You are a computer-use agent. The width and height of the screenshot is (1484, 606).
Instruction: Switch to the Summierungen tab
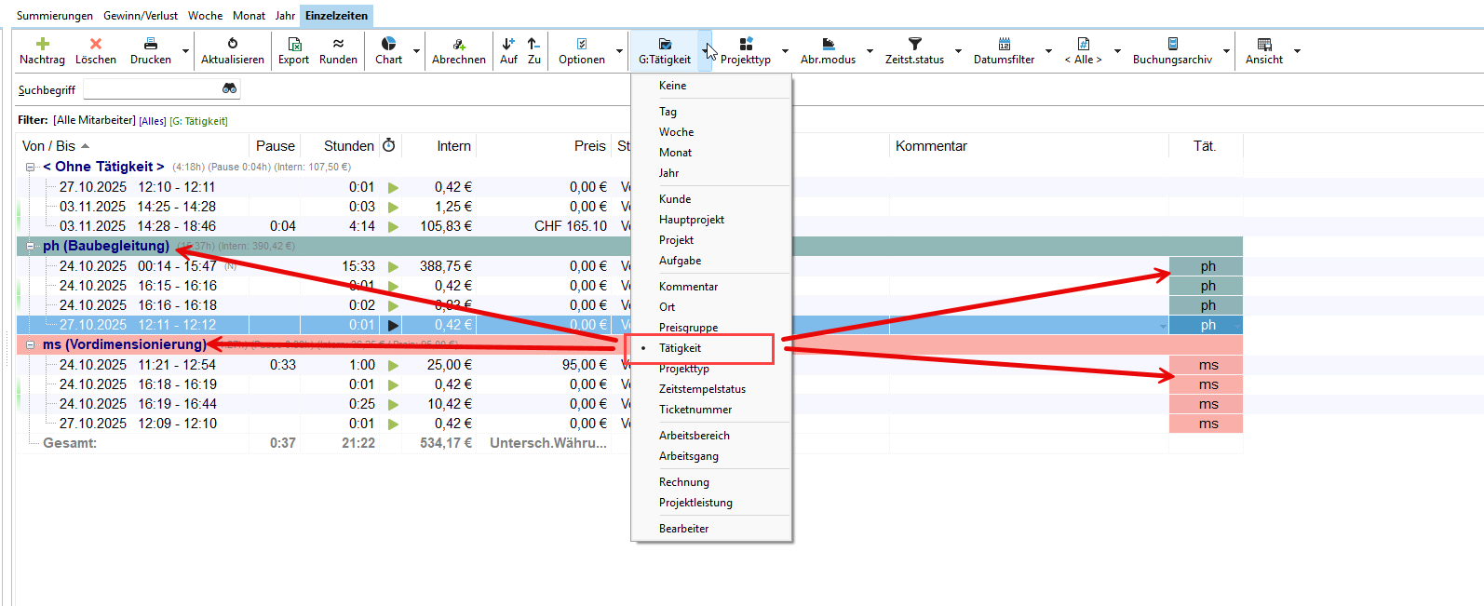pyautogui.click(x=55, y=16)
